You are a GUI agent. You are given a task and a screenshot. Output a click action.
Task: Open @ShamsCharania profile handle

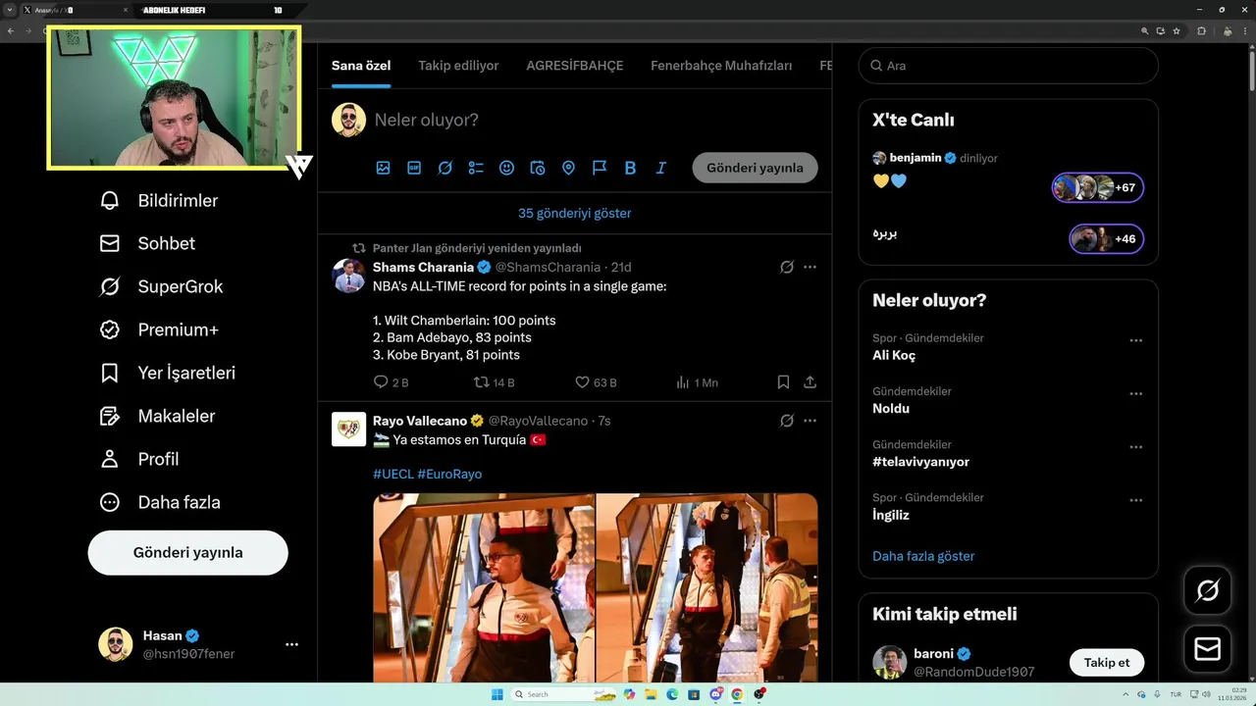click(548, 267)
